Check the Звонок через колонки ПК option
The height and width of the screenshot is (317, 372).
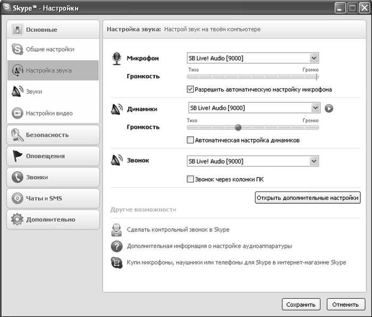coord(190,179)
